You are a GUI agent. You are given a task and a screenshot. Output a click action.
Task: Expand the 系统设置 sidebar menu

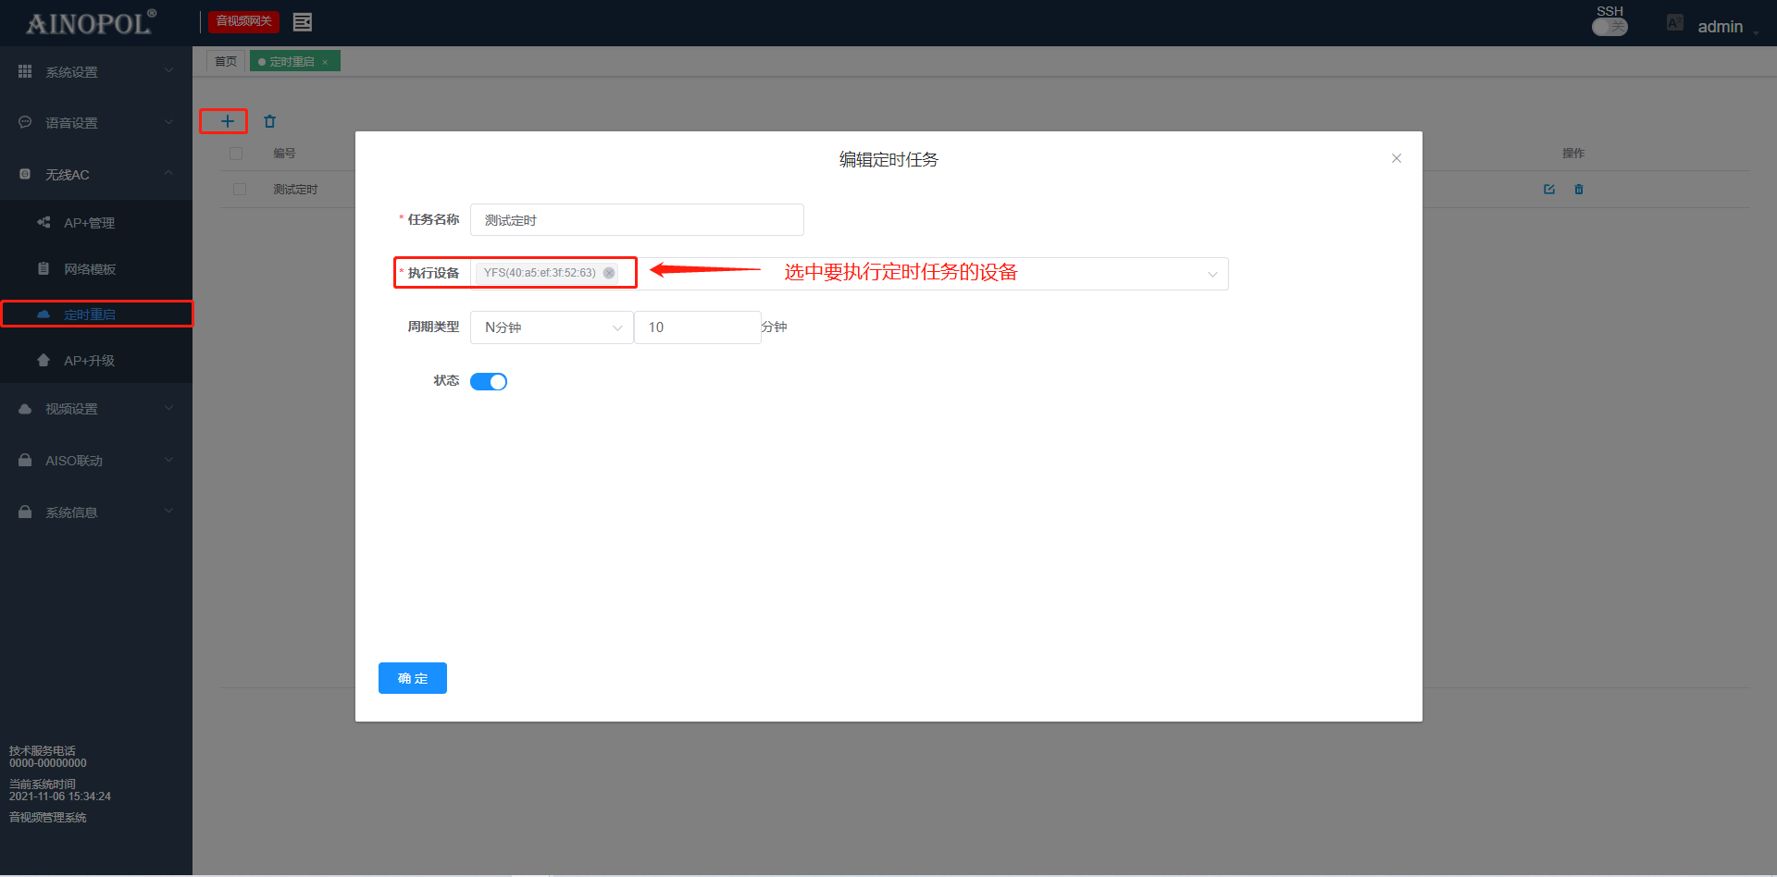95,72
